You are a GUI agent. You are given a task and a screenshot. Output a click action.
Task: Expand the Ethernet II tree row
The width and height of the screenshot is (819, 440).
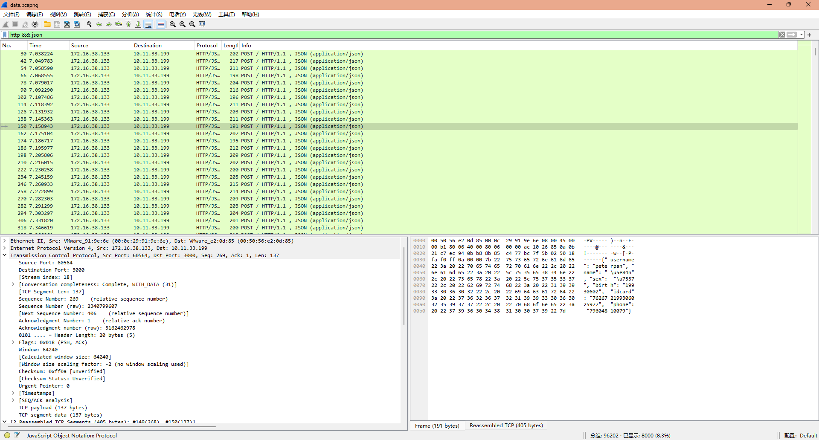pos(5,241)
